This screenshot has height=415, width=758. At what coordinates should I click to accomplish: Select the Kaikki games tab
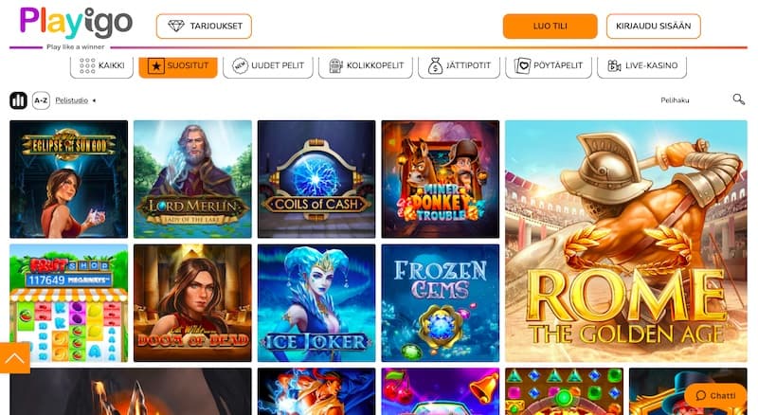(102, 65)
